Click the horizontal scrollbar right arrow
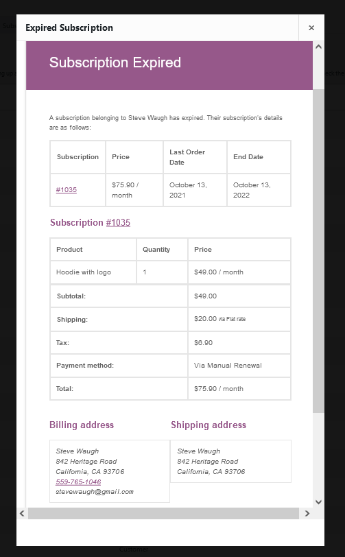Image resolution: width=345 pixels, height=557 pixels. point(307,513)
